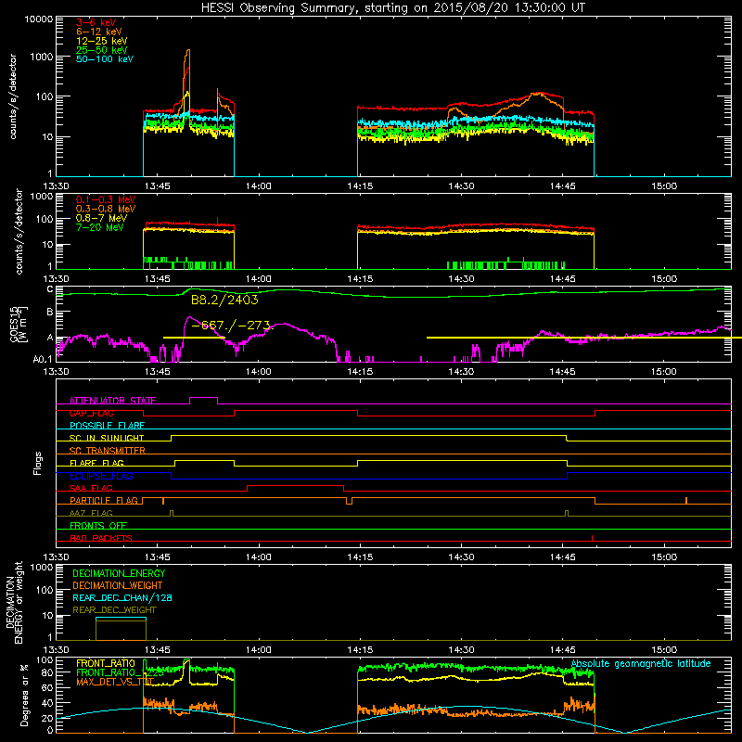742x742 pixels.
Task: Click the BAD_PACKETS spike near 14:49
Action: point(593,538)
